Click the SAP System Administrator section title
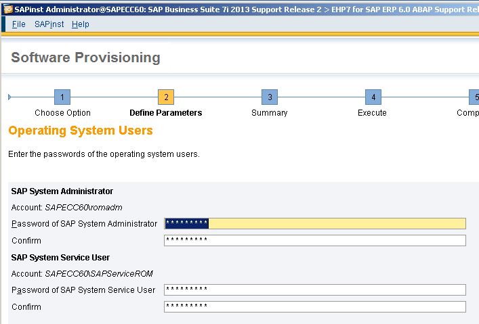 tap(62, 191)
